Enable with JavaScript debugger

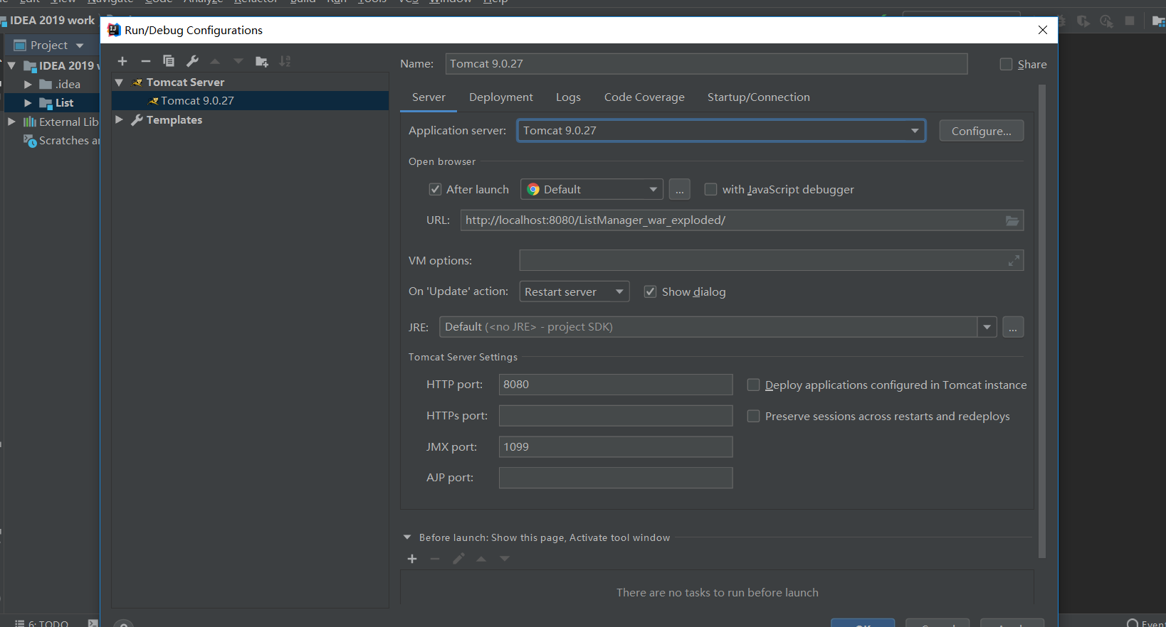tap(710, 189)
